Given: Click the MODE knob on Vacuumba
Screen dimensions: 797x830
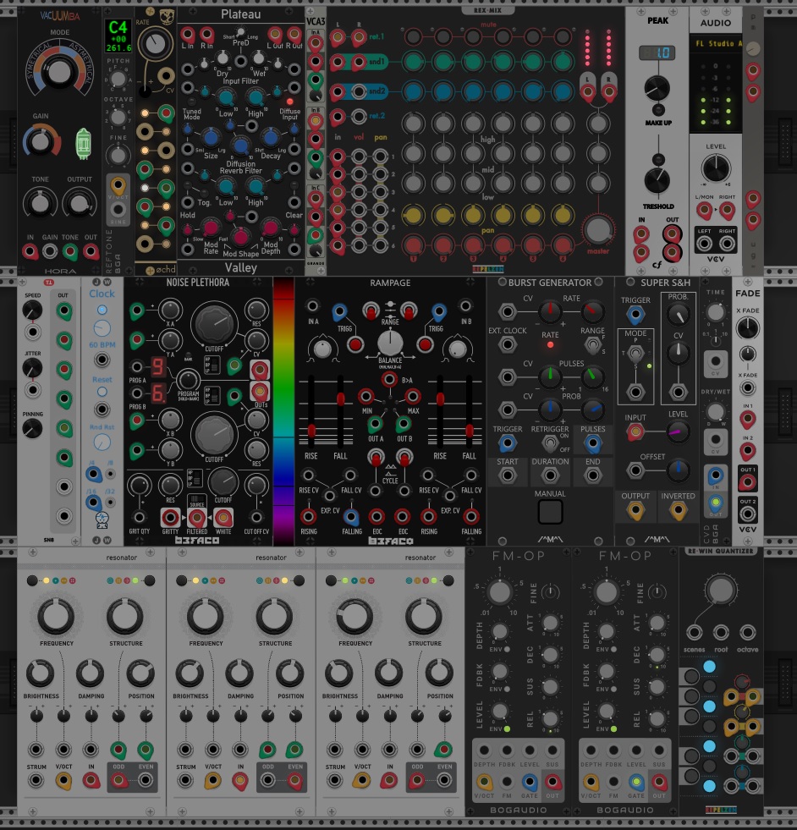Looking at the screenshot, I should pos(59,71).
